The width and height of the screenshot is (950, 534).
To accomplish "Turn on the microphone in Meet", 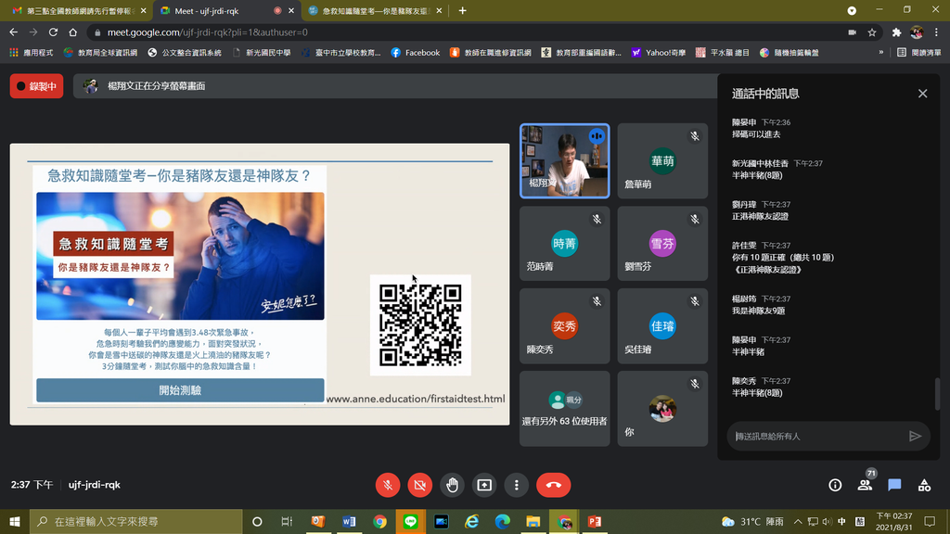I will (x=388, y=485).
